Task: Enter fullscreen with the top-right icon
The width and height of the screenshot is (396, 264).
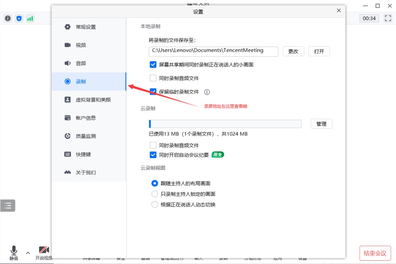Action: pyautogui.click(x=388, y=18)
